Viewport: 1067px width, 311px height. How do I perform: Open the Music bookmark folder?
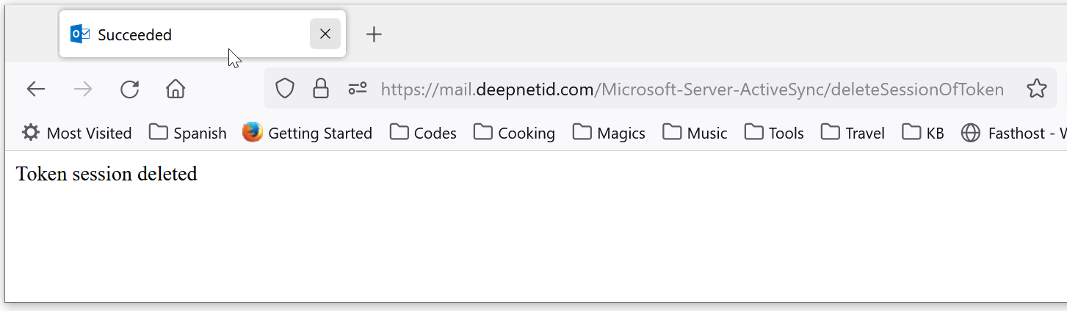click(695, 133)
